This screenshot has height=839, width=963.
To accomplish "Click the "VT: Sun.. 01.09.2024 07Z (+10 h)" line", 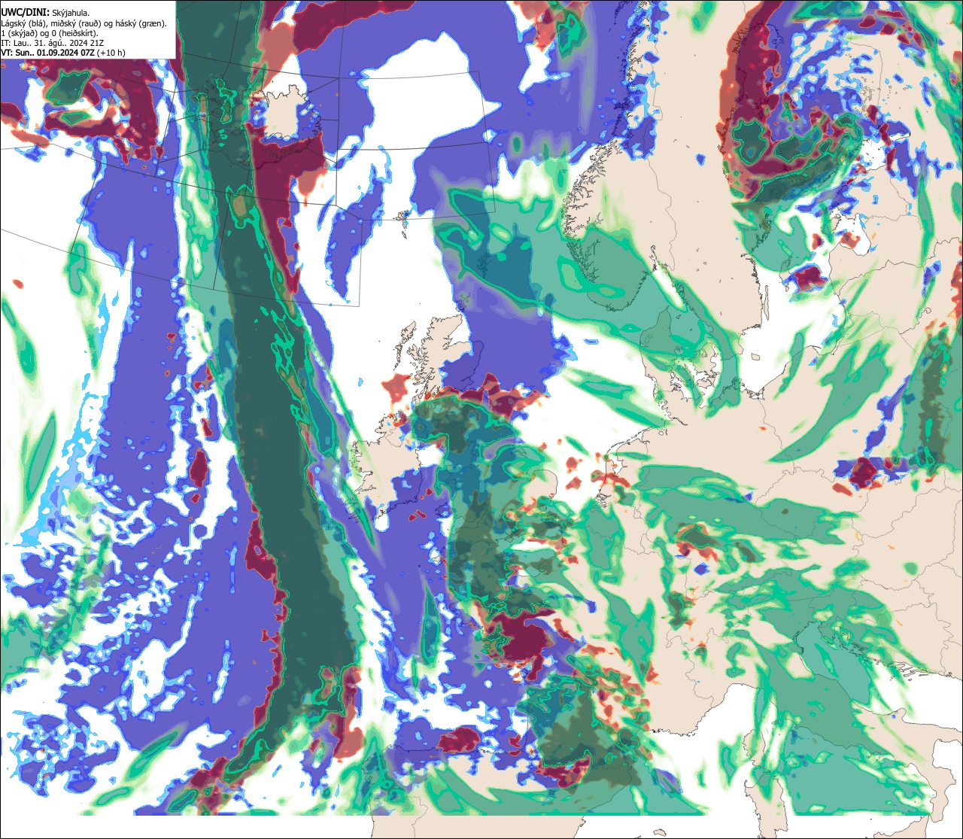I will pyautogui.click(x=63, y=53).
